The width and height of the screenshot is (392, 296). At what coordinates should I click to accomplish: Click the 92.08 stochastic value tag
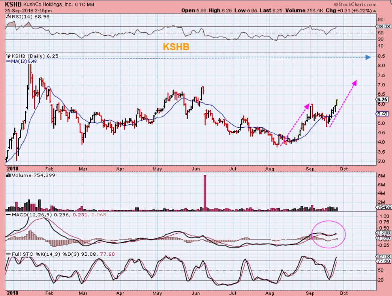point(383,257)
